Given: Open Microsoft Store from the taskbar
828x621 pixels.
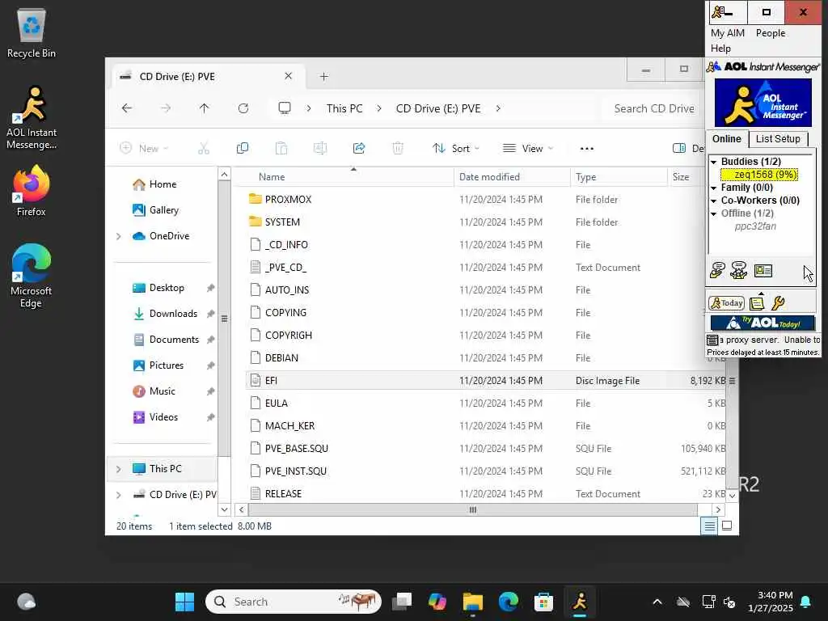Looking at the screenshot, I should point(543,602).
